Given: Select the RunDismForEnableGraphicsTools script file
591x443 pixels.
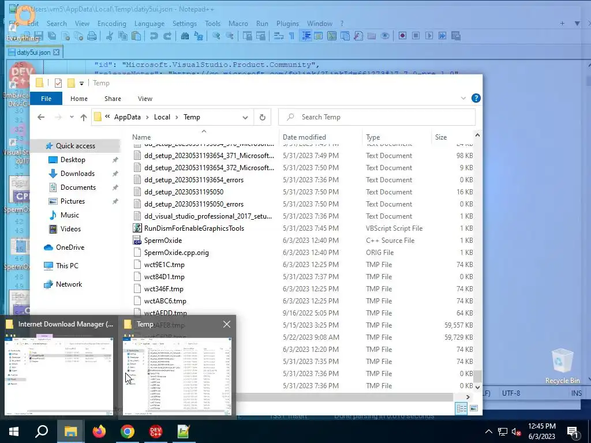Looking at the screenshot, I should 194,228.
